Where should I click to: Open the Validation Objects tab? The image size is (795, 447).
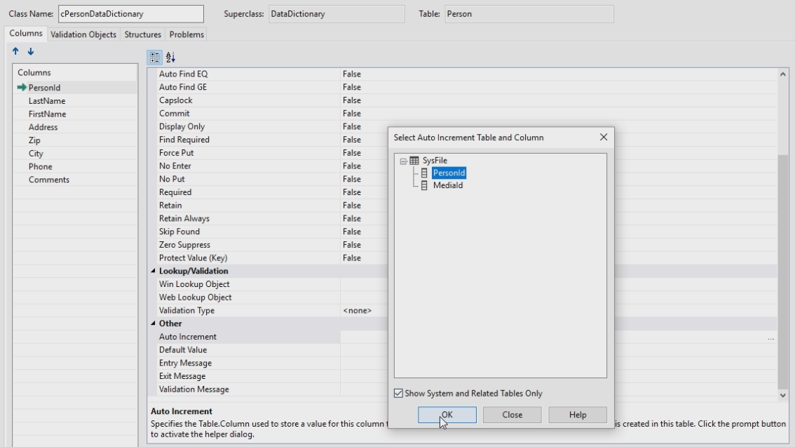pos(83,34)
